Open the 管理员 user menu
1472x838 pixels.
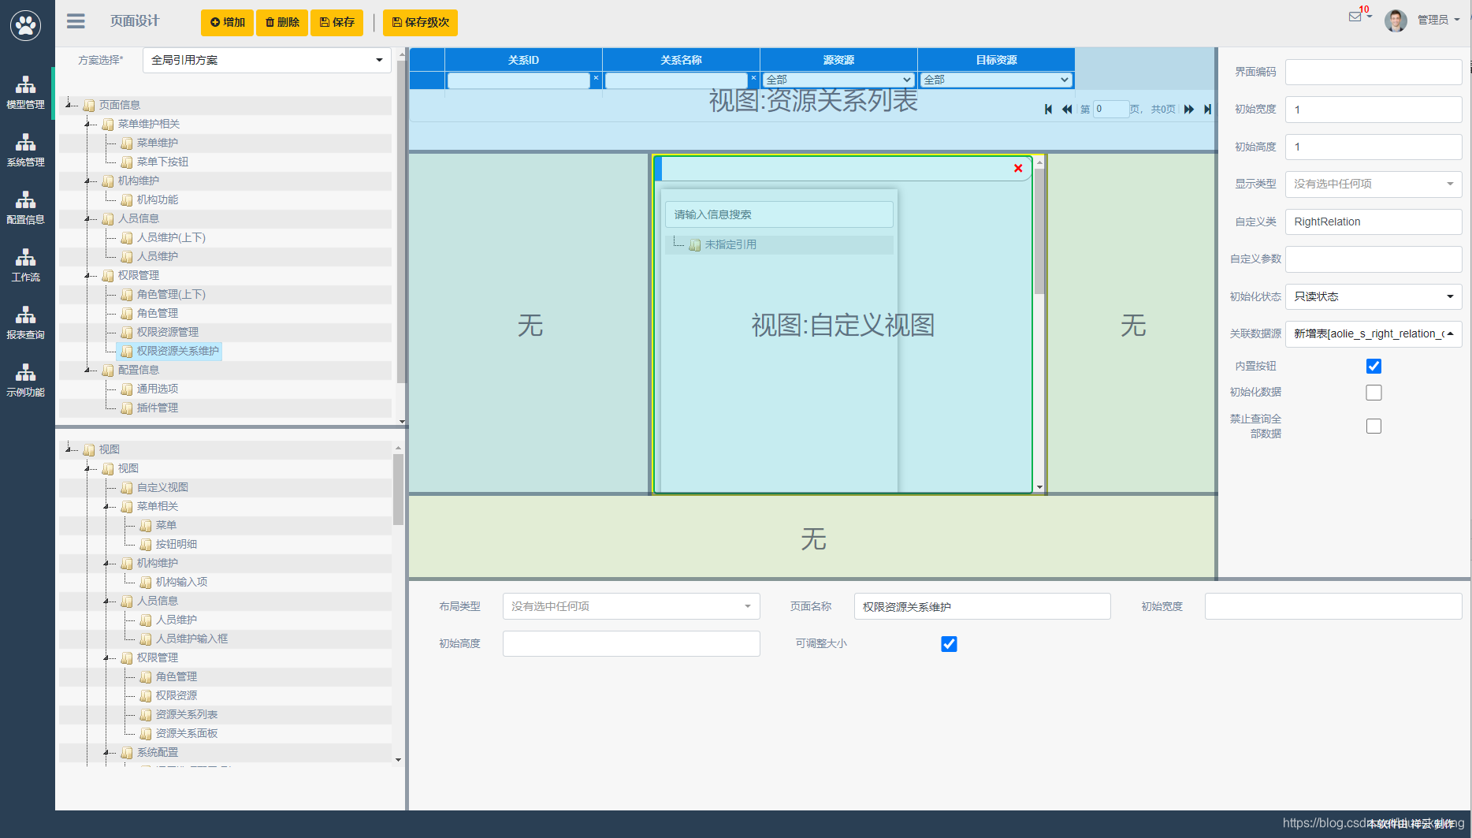1438,20
